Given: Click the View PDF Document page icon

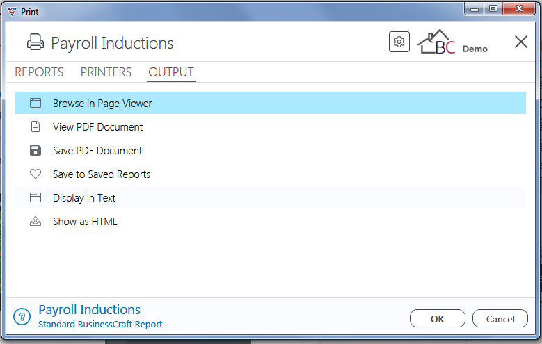Looking at the screenshot, I should click(35, 126).
